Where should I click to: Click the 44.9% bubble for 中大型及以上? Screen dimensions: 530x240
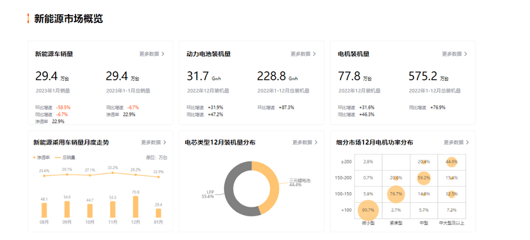coord(451,161)
